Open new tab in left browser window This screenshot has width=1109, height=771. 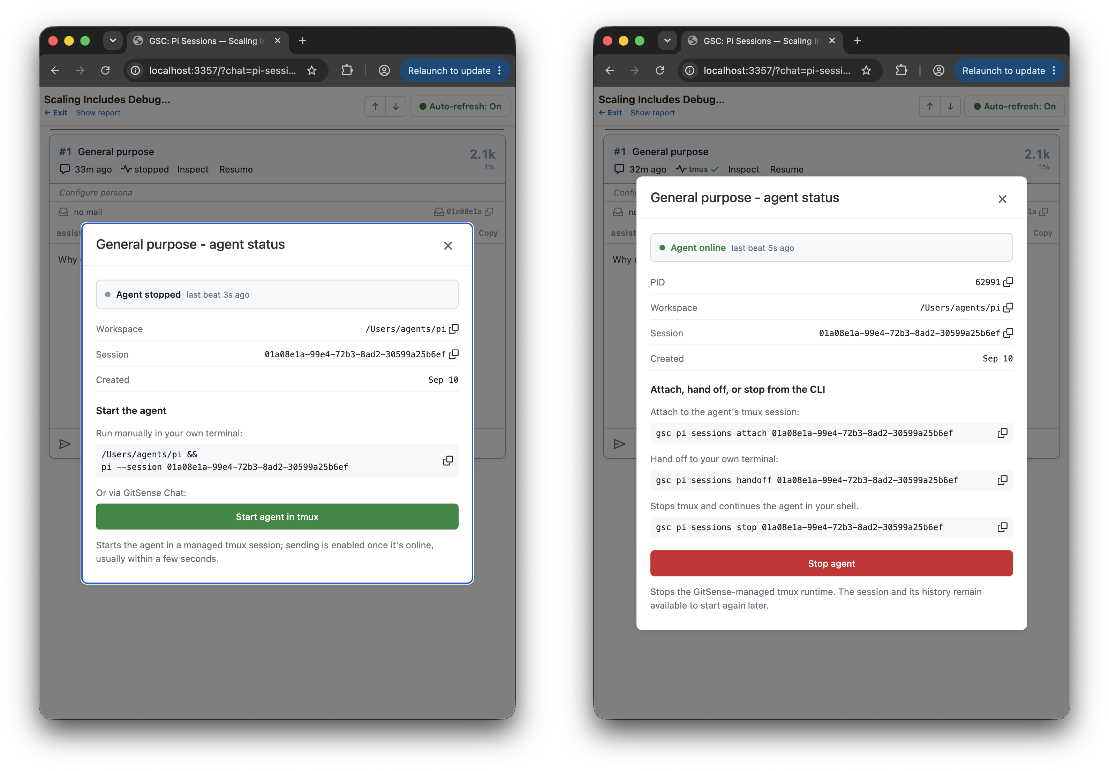303,40
